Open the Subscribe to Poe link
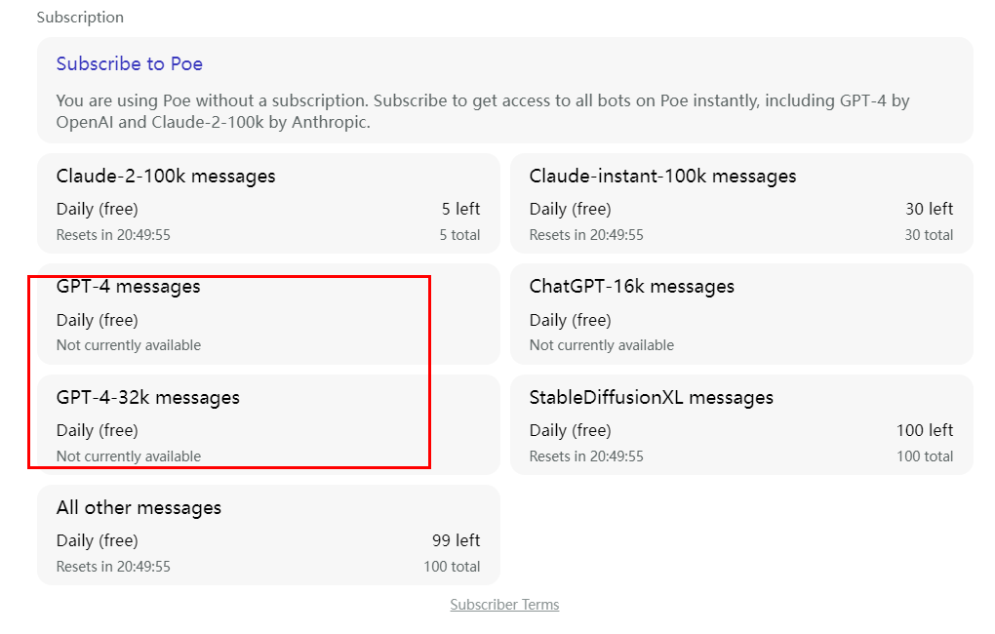Image resolution: width=995 pixels, height=634 pixels. click(x=130, y=64)
